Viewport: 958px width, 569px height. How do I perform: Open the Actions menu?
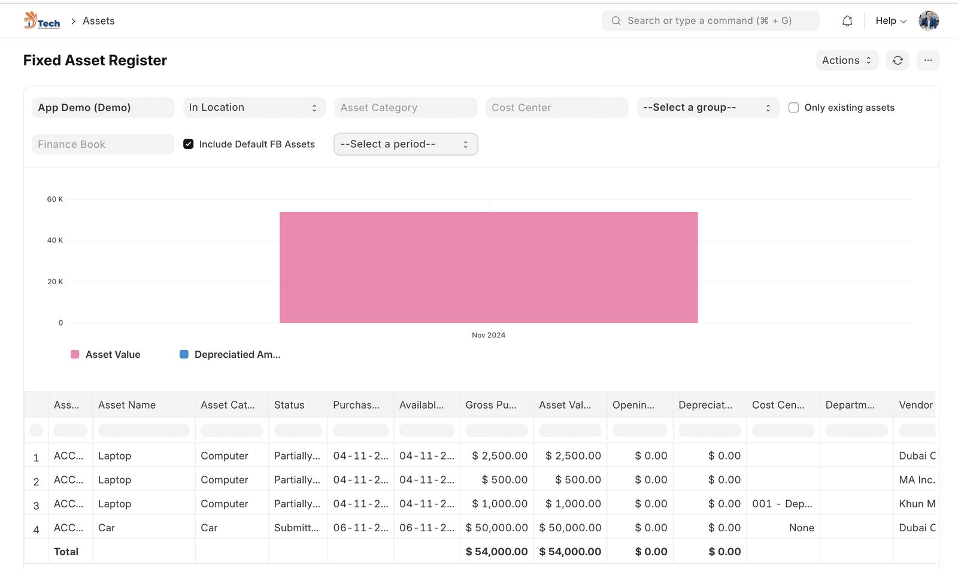(x=847, y=60)
